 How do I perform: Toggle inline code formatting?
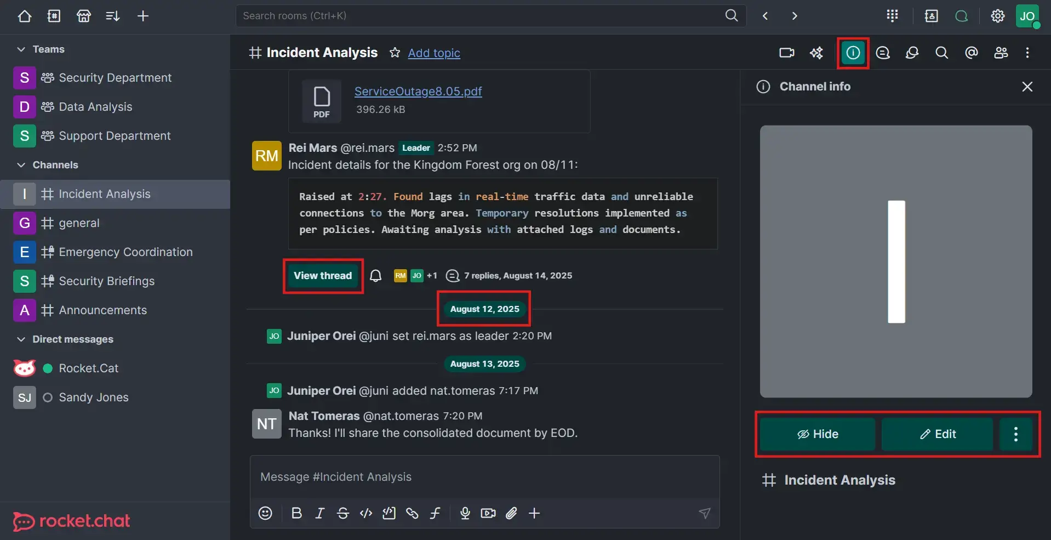[x=366, y=513]
